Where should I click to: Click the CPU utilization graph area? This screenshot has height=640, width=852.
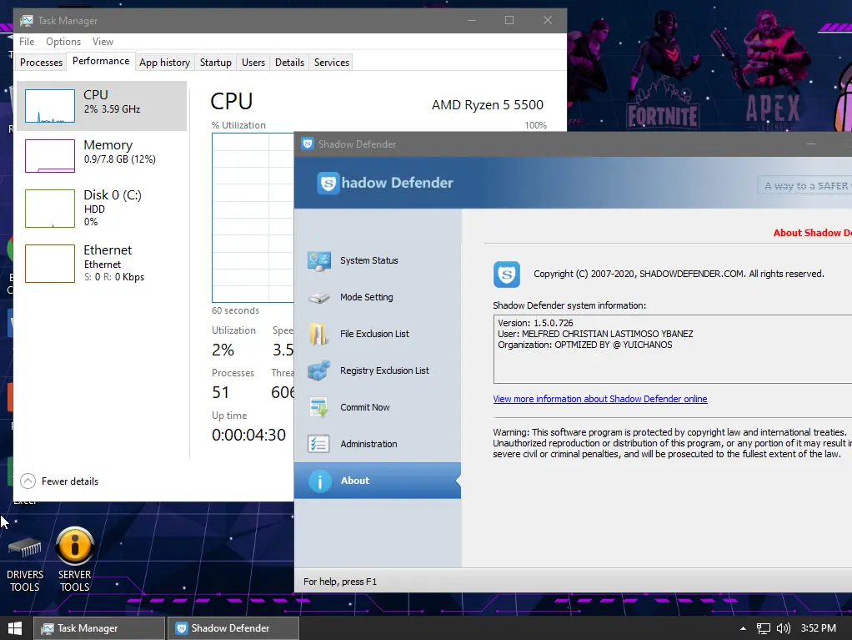pyautogui.click(x=253, y=218)
